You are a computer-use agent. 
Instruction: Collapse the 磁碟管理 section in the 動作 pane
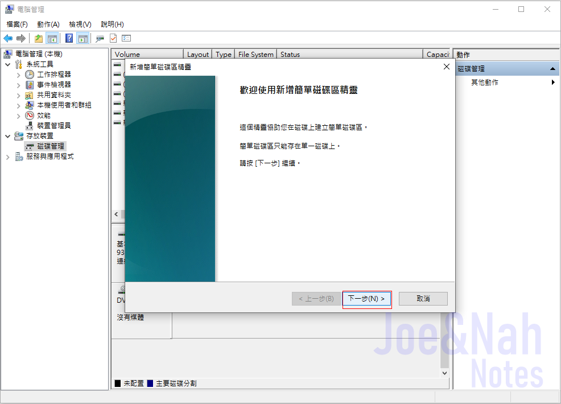551,68
